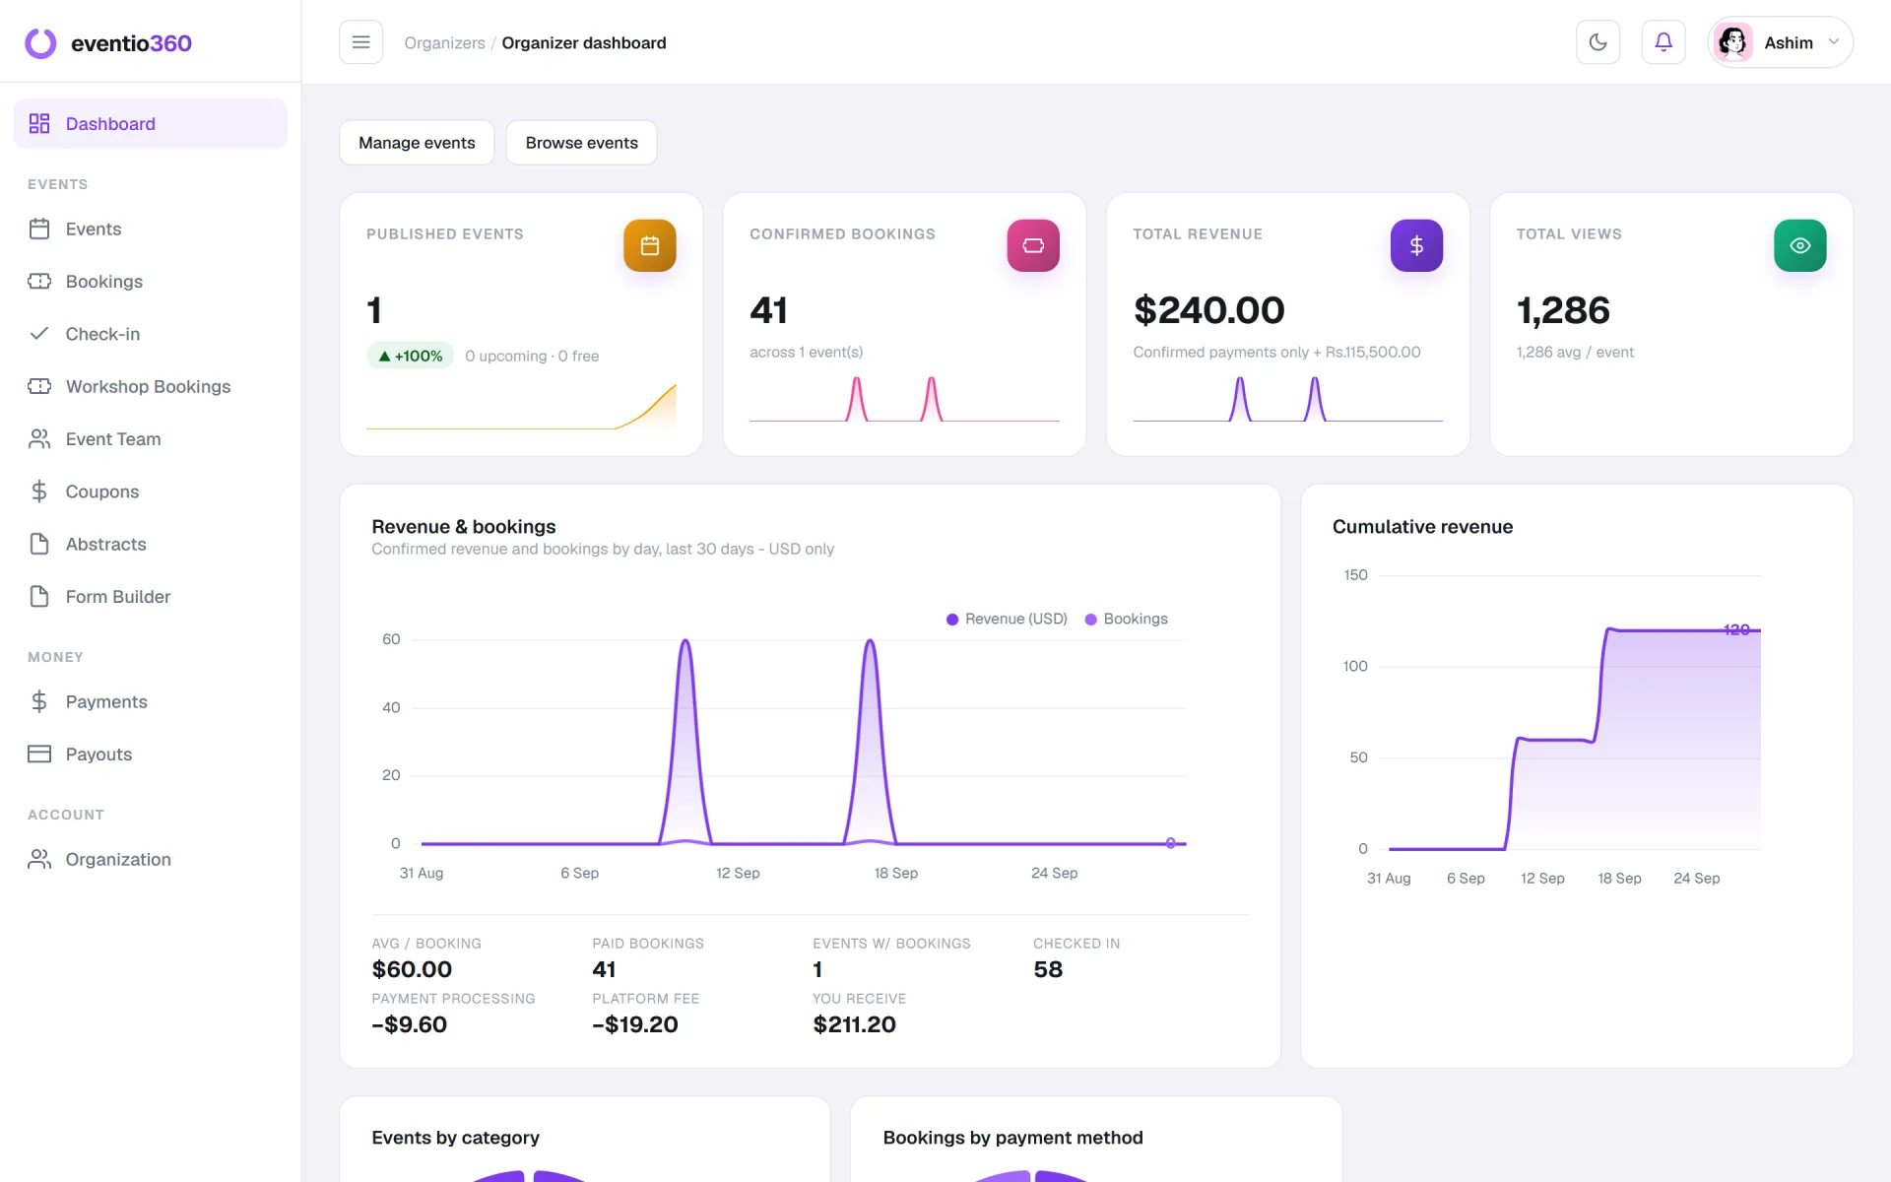The height and width of the screenshot is (1182, 1891).
Task: Click the eventio360 logo icon
Action: (40, 43)
